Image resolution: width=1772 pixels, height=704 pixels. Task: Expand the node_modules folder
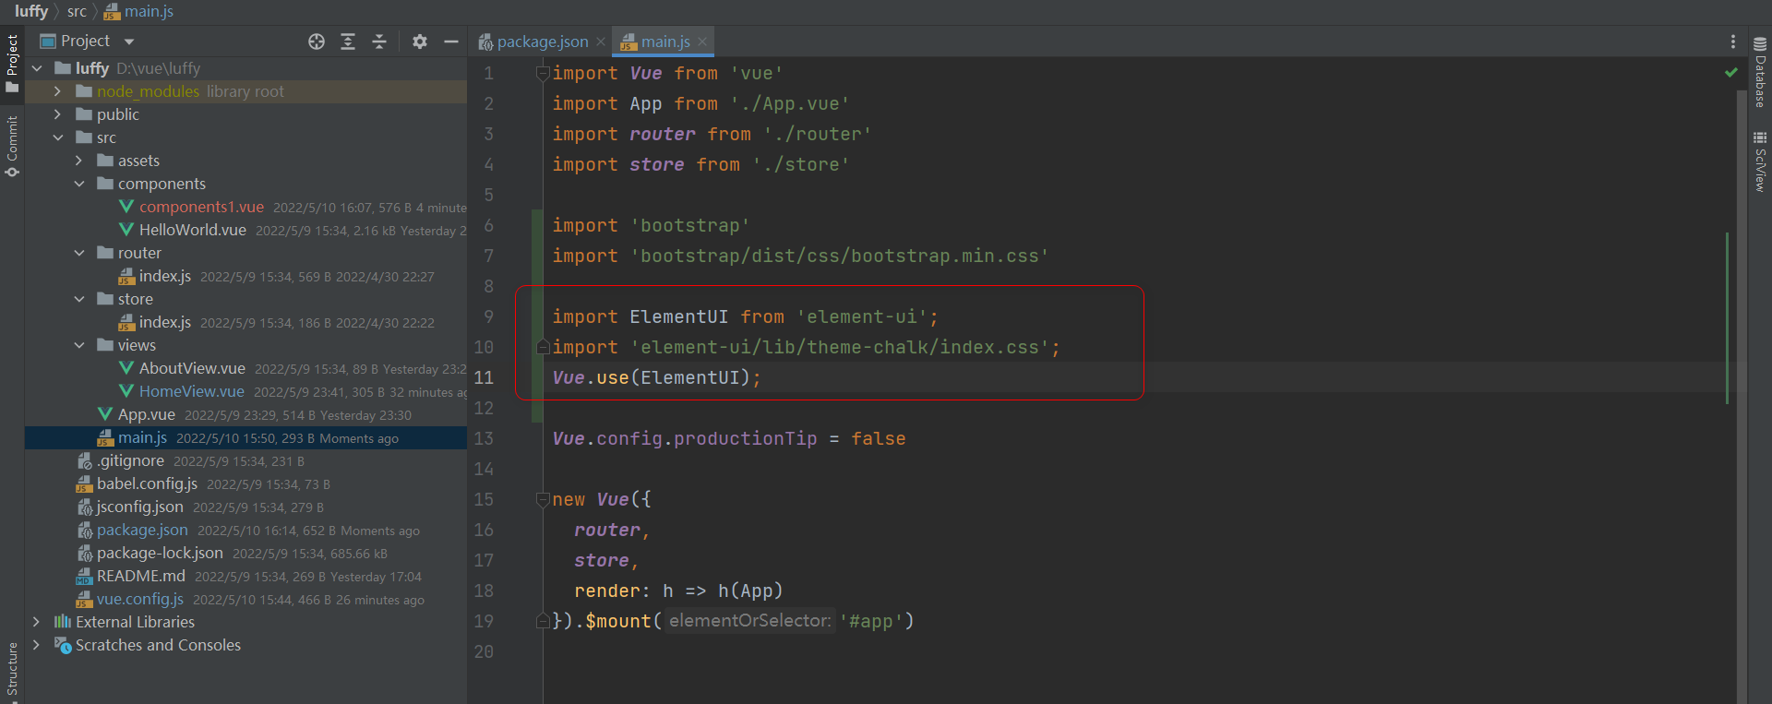click(x=57, y=91)
